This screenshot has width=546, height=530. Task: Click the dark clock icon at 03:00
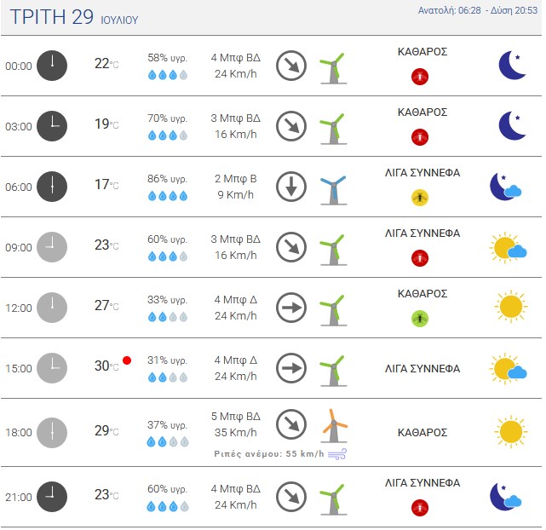click(x=52, y=126)
